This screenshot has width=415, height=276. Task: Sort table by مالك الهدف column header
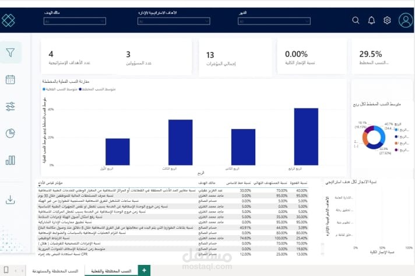pos(207,183)
